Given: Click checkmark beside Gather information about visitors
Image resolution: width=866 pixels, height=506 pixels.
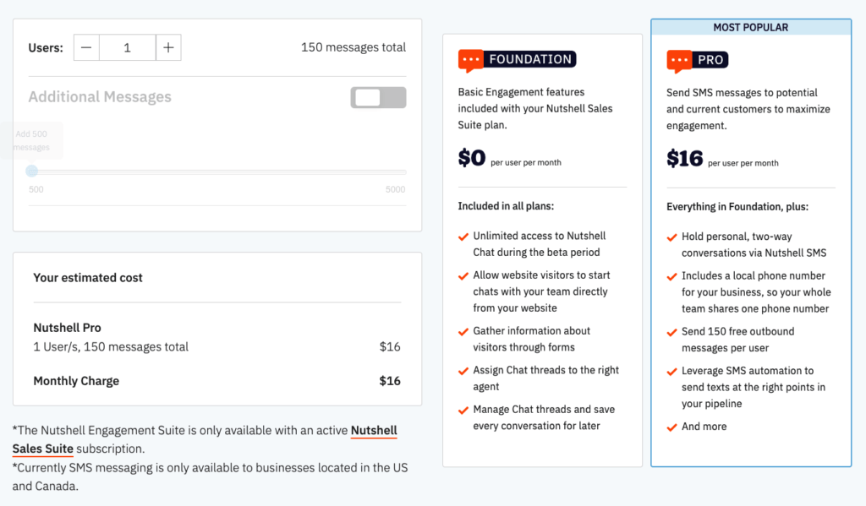Looking at the screenshot, I should click(463, 331).
